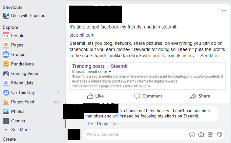This screenshot has height=143, width=231.
Task: Click the Events calendar icon
Action: pos(6,36)
